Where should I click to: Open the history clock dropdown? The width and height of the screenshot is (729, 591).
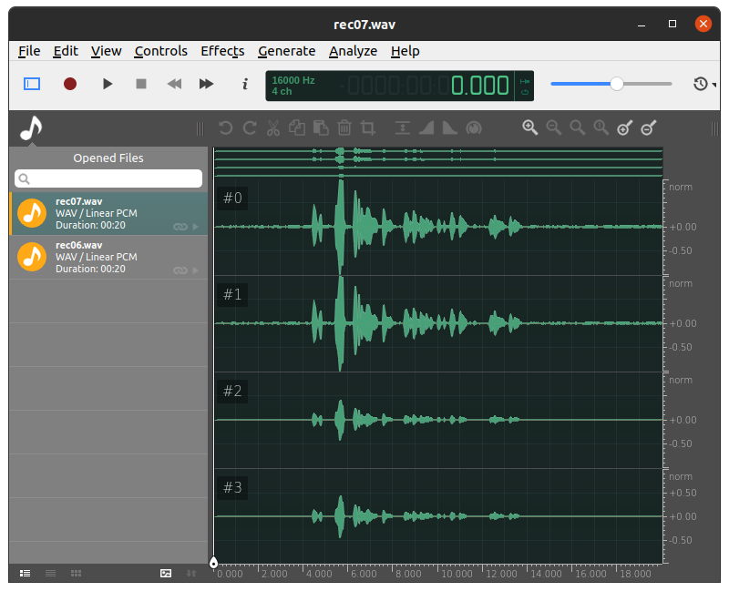click(703, 84)
